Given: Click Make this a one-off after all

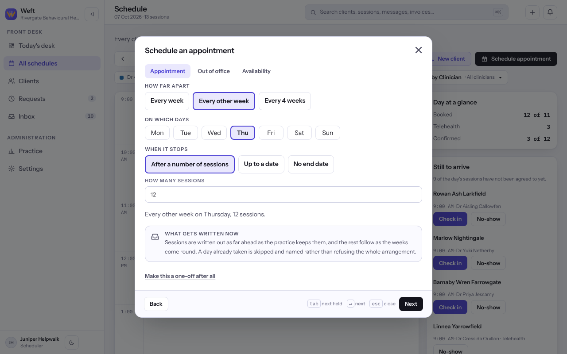Looking at the screenshot, I should pos(180,276).
